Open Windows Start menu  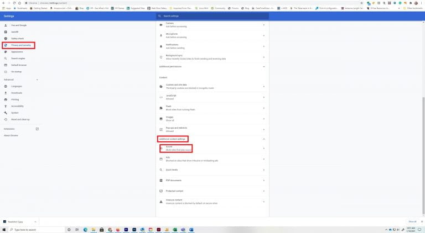click(4, 230)
